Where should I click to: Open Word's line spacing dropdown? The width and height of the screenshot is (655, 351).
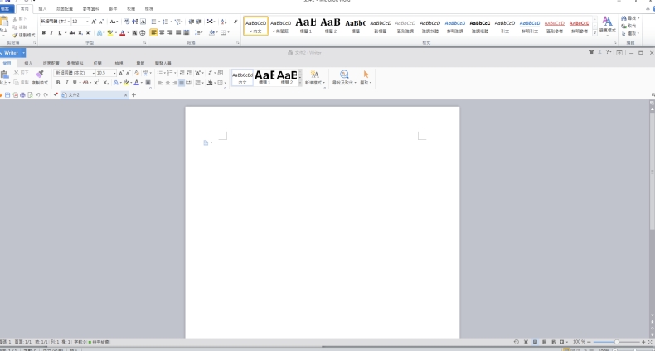click(x=199, y=32)
